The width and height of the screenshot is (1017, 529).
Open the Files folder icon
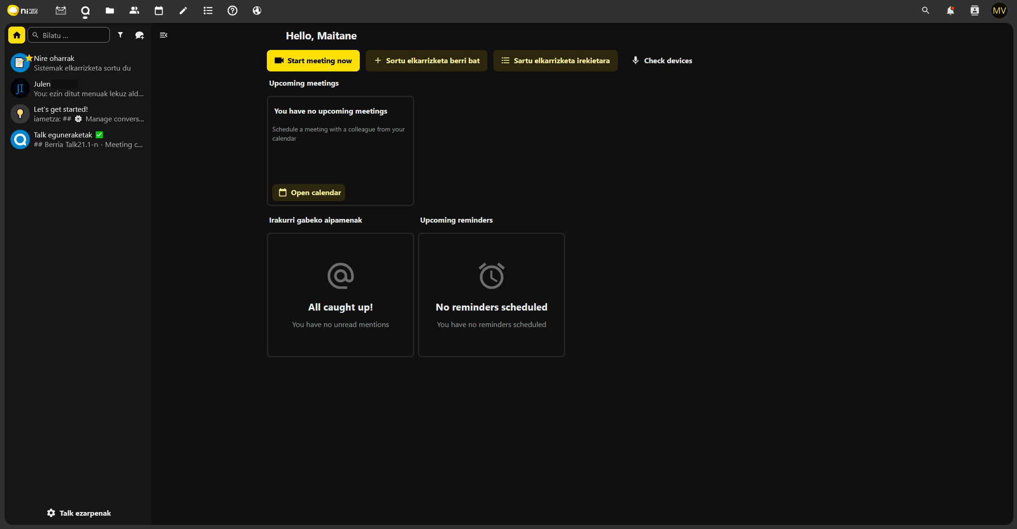(x=109, y=11)
